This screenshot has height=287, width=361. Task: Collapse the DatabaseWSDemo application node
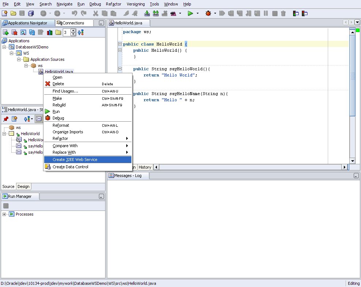(x=4, y=47)
